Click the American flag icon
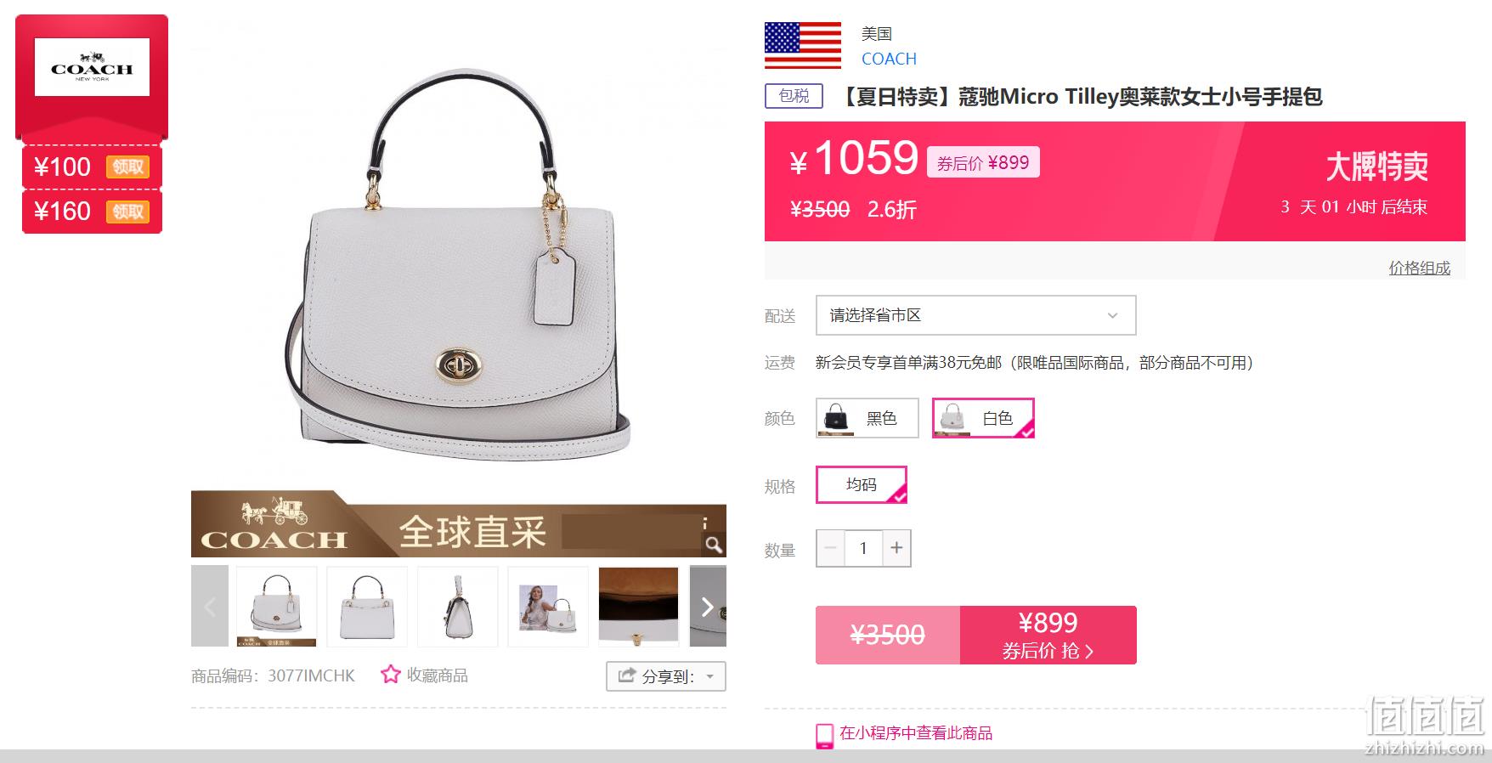1492x763 pixels. (803, 45)
